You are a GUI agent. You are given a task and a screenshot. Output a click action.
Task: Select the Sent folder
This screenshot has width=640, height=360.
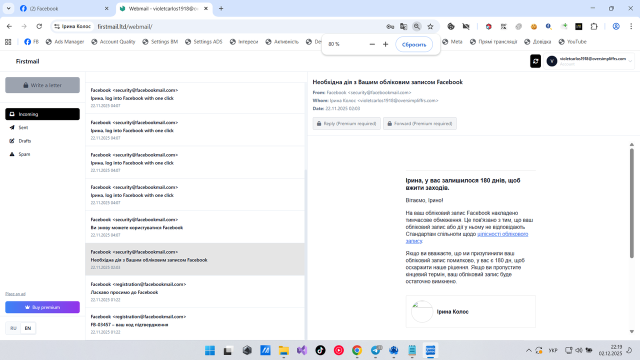coord(23,127)
